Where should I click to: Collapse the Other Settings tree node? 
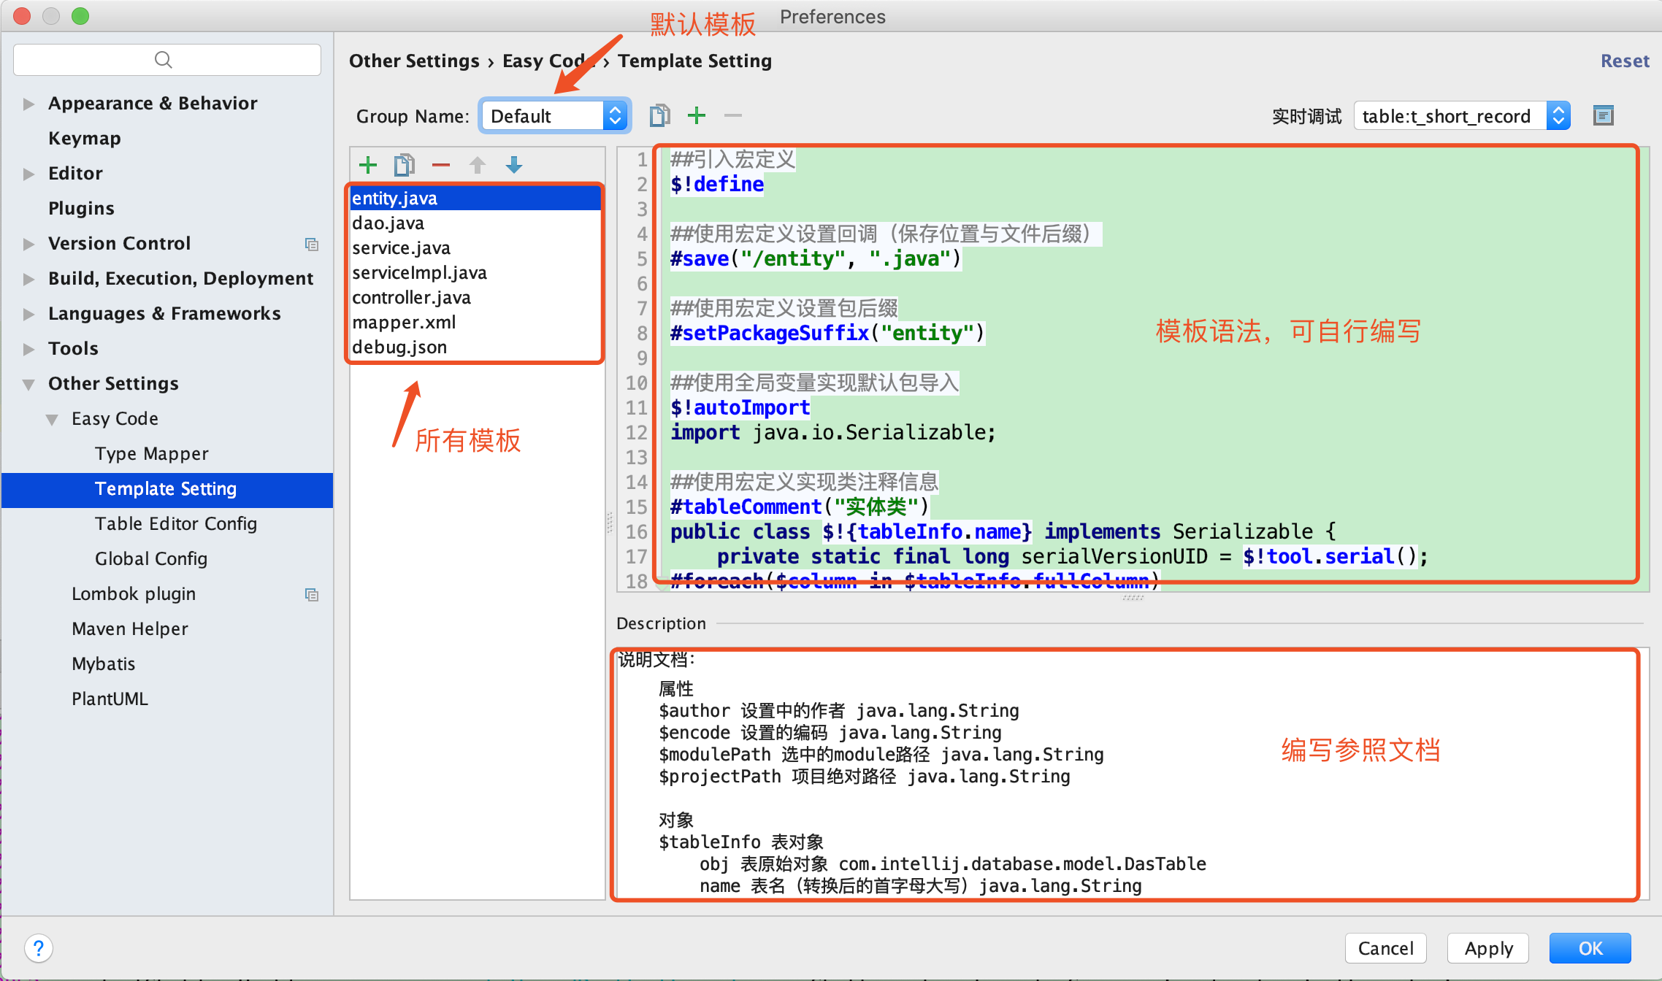(28, 384)
